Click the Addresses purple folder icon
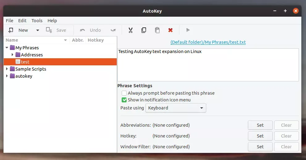 (18, 55)
